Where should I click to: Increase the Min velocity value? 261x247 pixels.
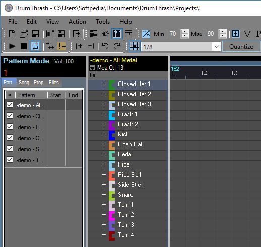coord(185,32)
